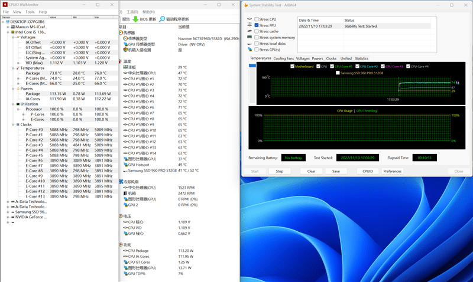This screenshot has height=282, width=473.
Task: Click the cooling fans section icon
Action: [x=121, y=182]
